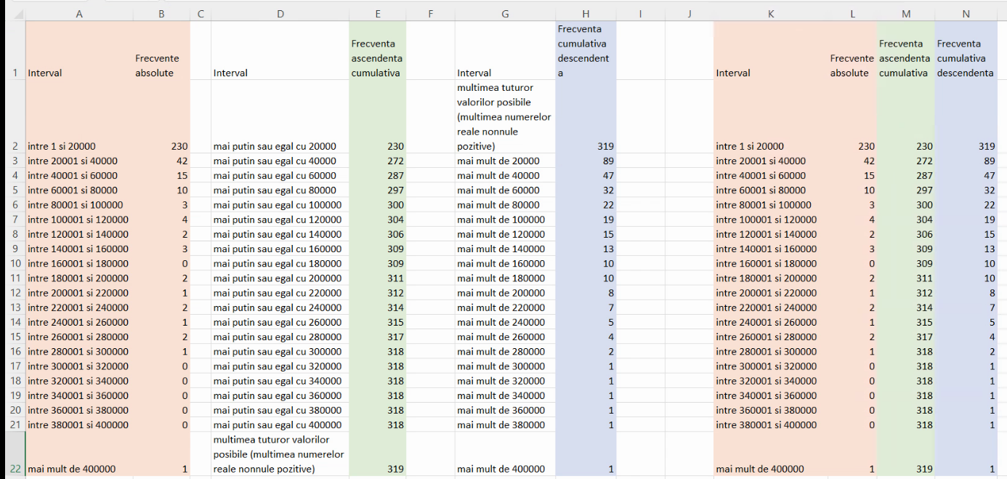Screen dimensions: 1007x479
Task: Click 'Frecvente absolute' header cell in column B
Action: point(161,65)
